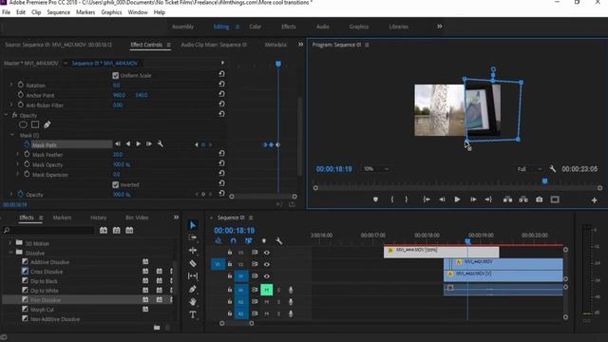Select the Razor tool
This screenshot has height=342, width=608.
click(x=193, y=263)
